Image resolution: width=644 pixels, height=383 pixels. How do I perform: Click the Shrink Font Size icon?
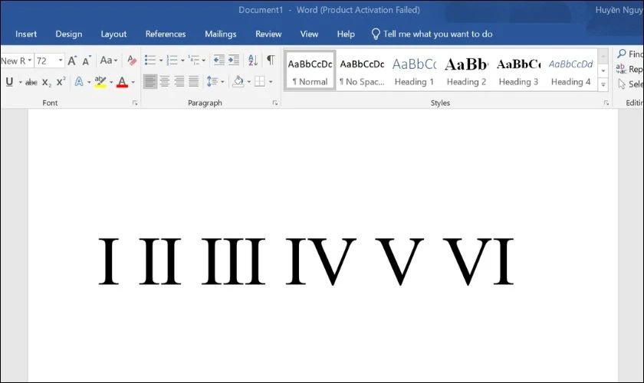tap(87, 61)
